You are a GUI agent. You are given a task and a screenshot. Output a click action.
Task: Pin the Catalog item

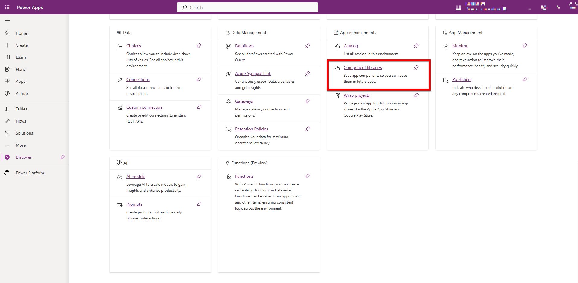[x=416, y=46]
